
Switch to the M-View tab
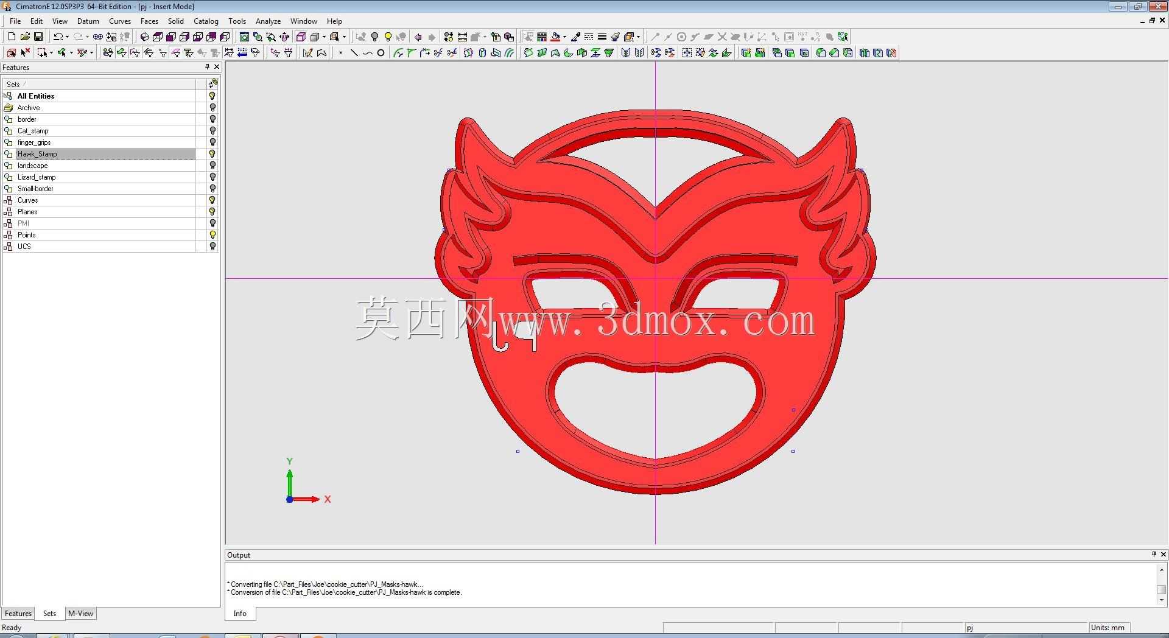[x=80, y=613]
